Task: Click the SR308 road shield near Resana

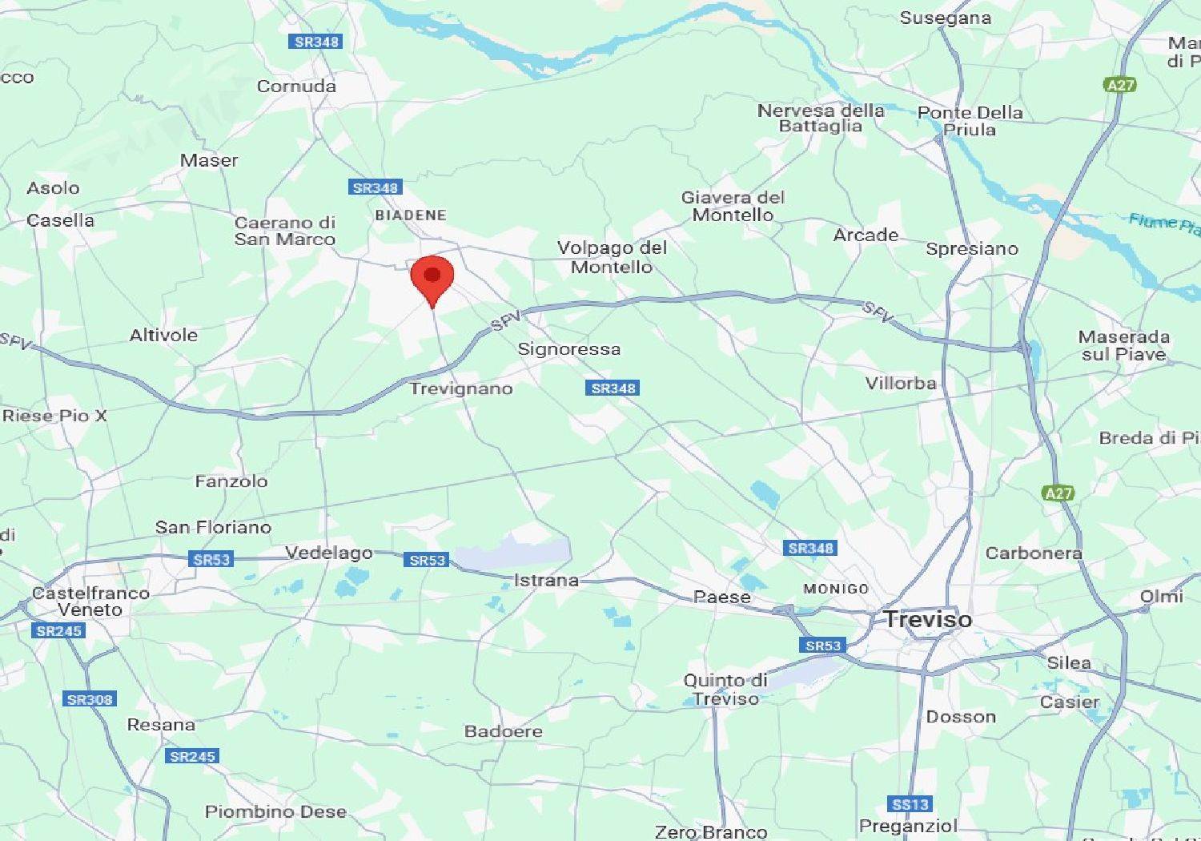Action: pos(90,699)
